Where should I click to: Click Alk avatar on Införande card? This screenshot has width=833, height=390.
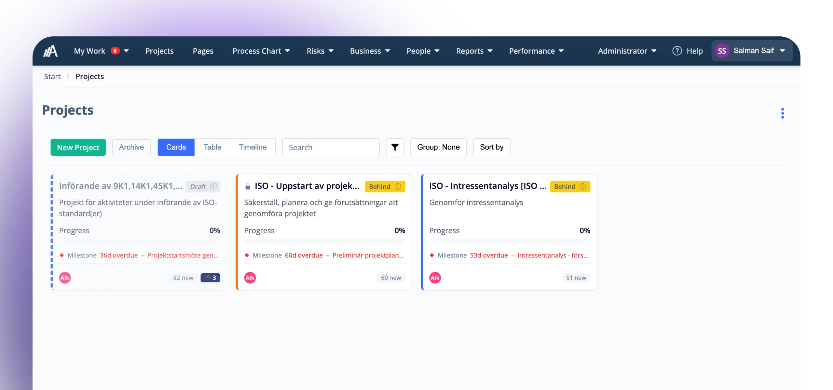point(65,278)
